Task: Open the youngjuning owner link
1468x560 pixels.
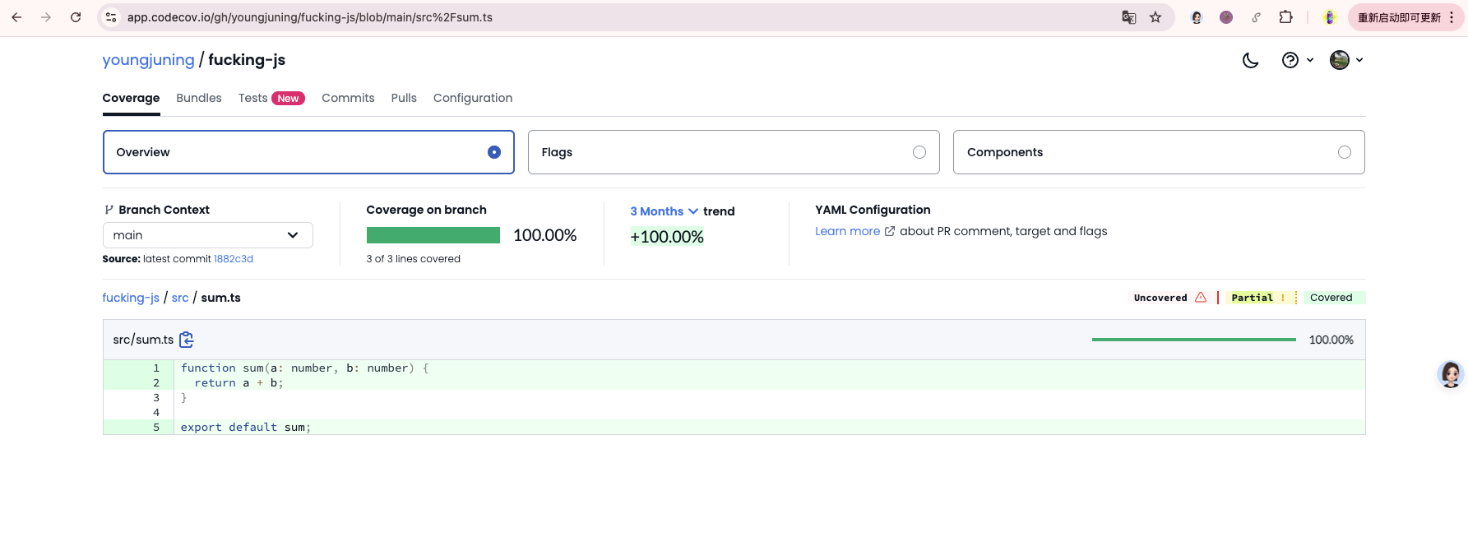Action: (x=148, y=60)
